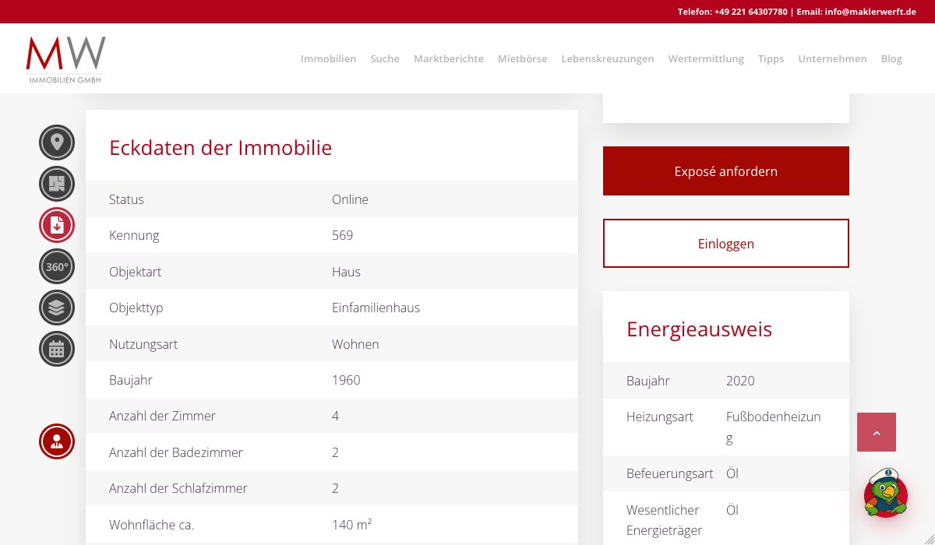Select the Anzahl der Zimmer value 4
The width and height of the screenshot is (935, 545).
point(335,416)
